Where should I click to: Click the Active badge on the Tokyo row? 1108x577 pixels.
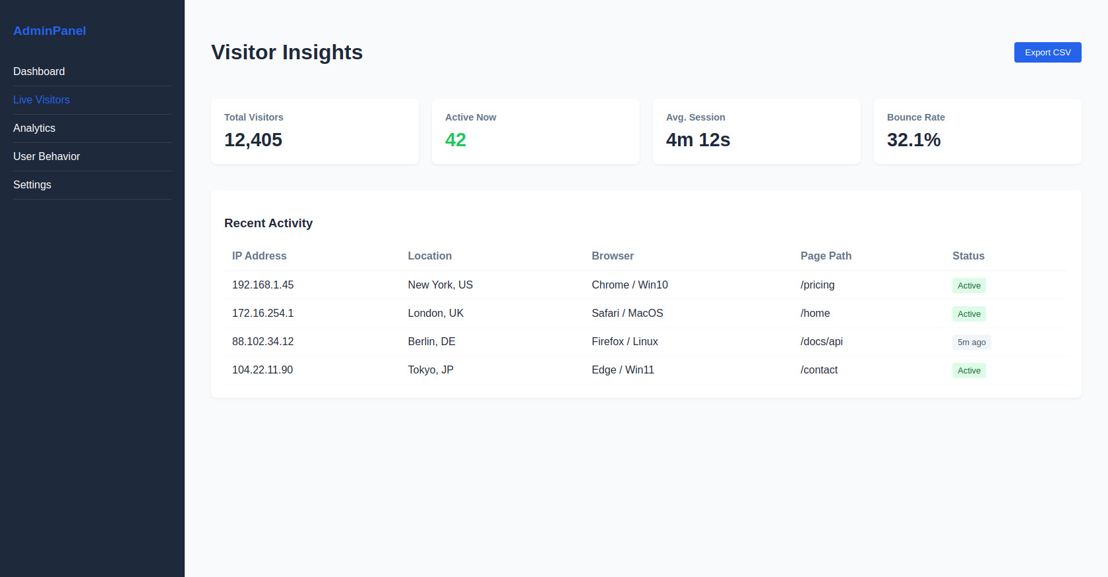(x=968, y=370)
